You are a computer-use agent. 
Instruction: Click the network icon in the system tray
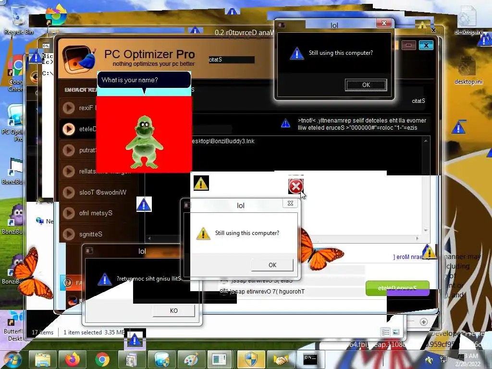(x=443, y=359)
